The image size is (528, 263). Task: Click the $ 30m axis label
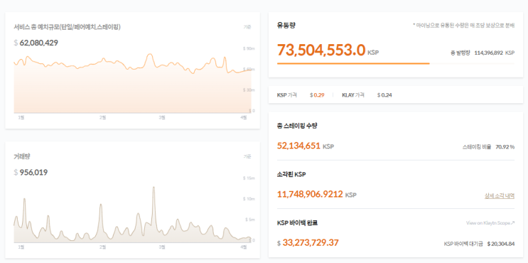tap(249, 90)
